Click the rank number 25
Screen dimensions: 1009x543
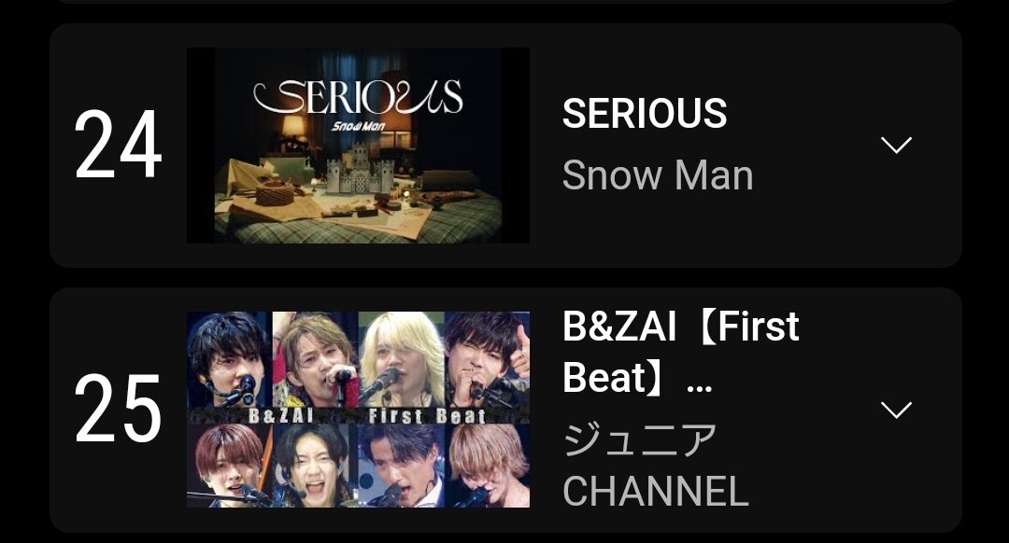click(118, 410)
